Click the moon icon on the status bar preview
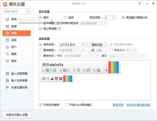 (x=52, y=79)
